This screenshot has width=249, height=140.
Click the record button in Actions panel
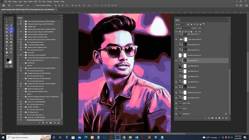coord(43,123)
